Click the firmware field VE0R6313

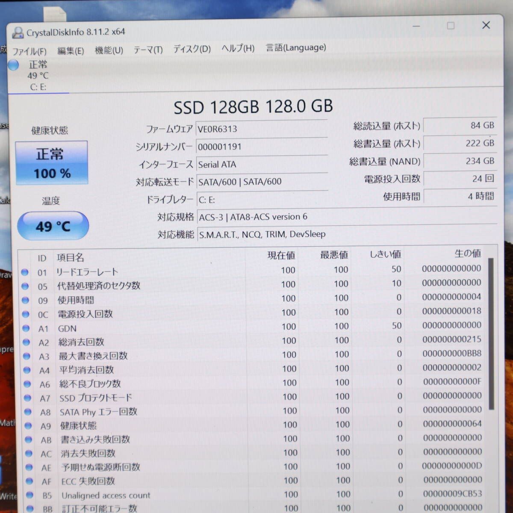tap(261, 129)
